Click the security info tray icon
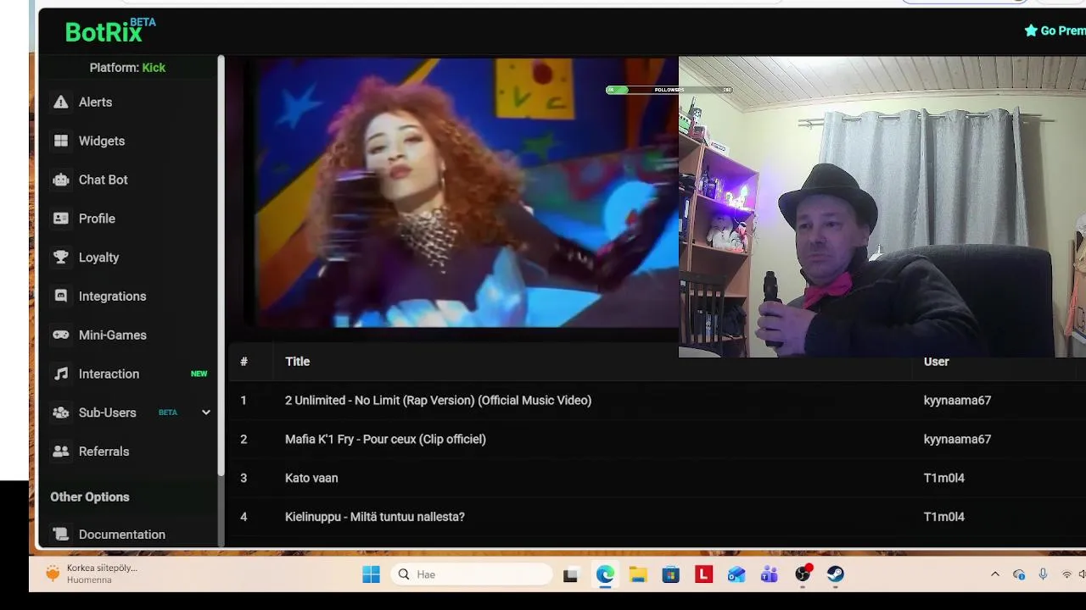The width and height of the screenshot is (1086, 610). pos(1019,574)
